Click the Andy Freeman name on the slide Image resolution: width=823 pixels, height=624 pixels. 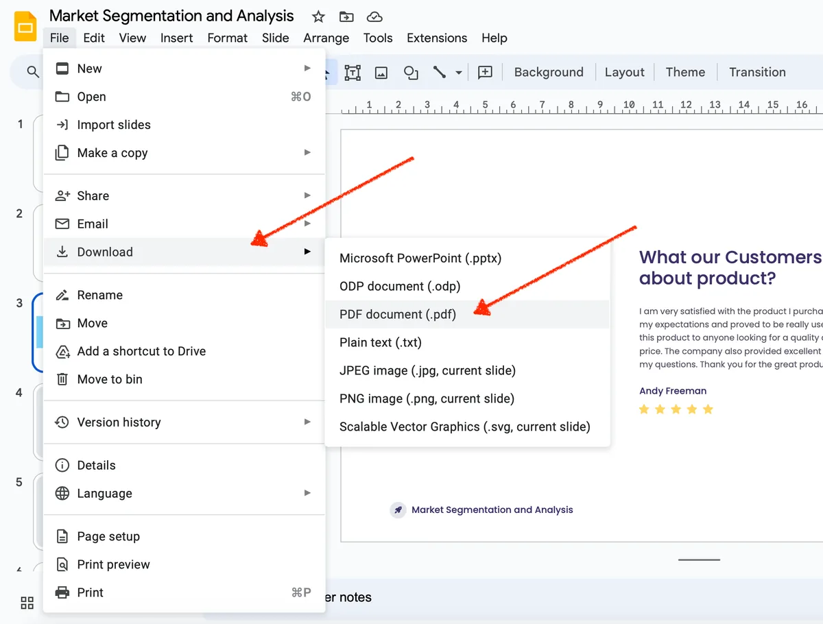673,391
